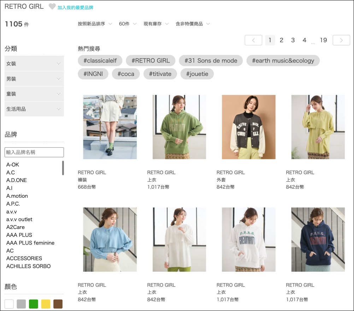354x311 pixels.
Task: Click the #classicalelf search tag
Action: coord(100,60)
